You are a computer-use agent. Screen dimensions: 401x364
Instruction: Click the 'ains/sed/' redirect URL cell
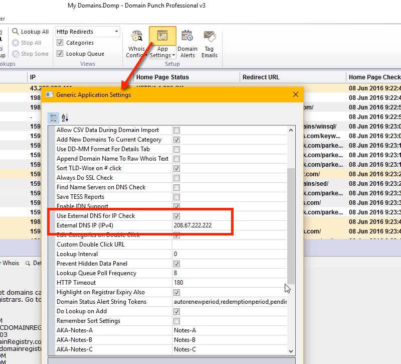click(x=324, y=184)
